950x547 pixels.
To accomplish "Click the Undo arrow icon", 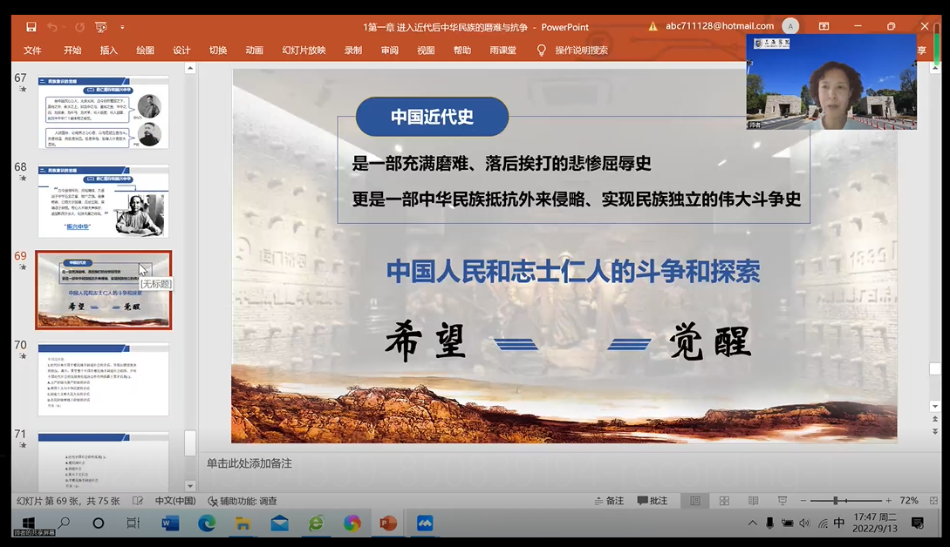I will (52, 27).
